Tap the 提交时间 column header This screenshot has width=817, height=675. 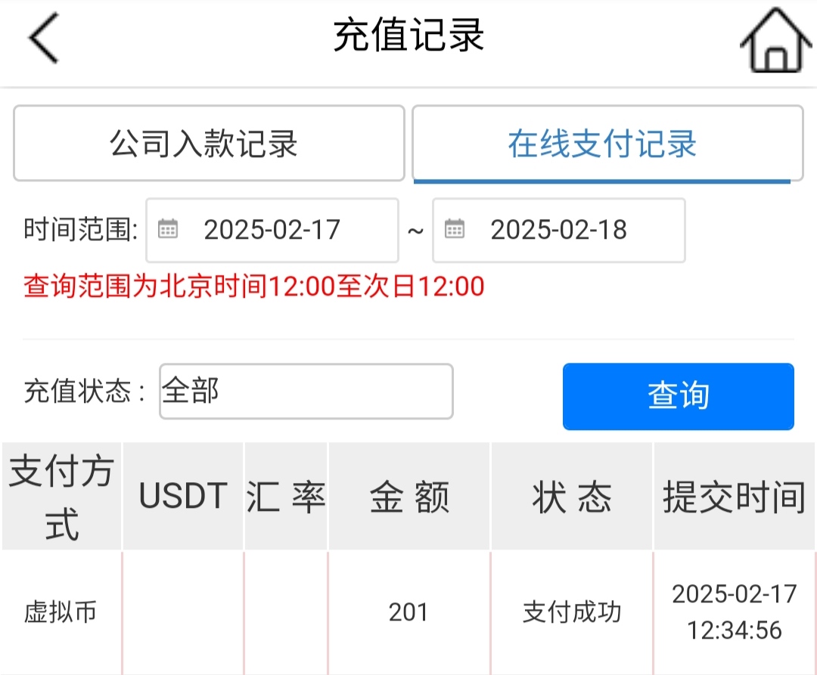(735, 497)
